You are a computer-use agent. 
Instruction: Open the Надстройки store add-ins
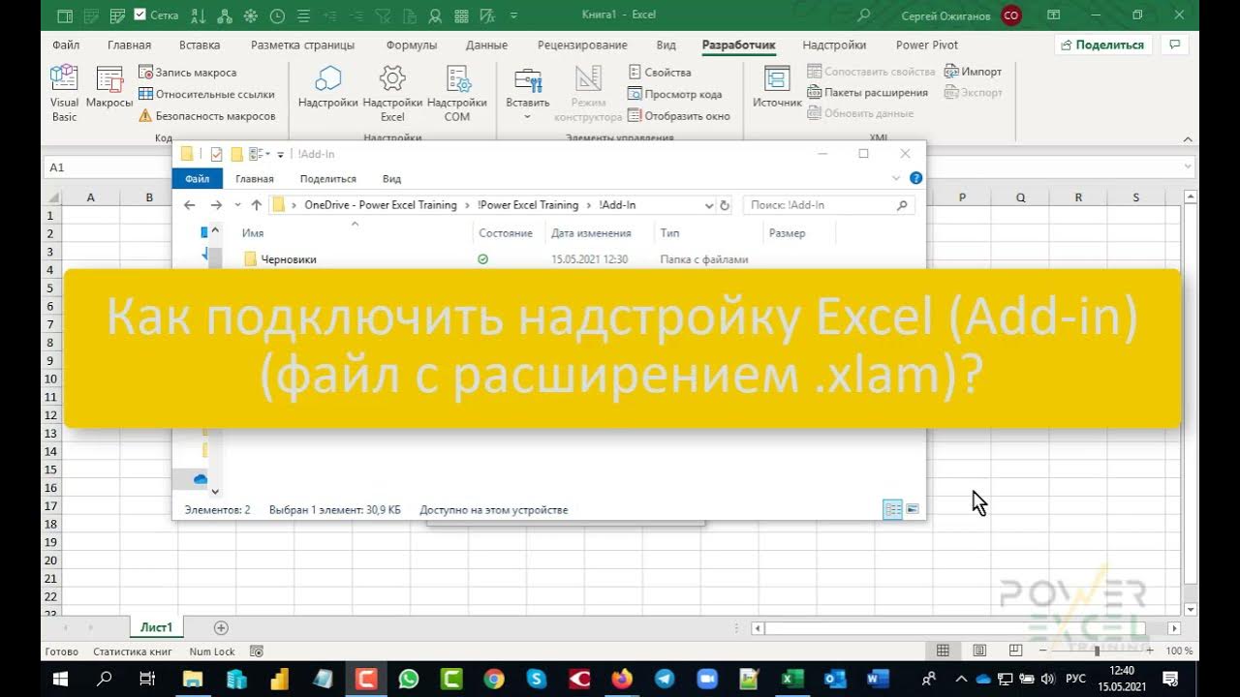(328, 89)
